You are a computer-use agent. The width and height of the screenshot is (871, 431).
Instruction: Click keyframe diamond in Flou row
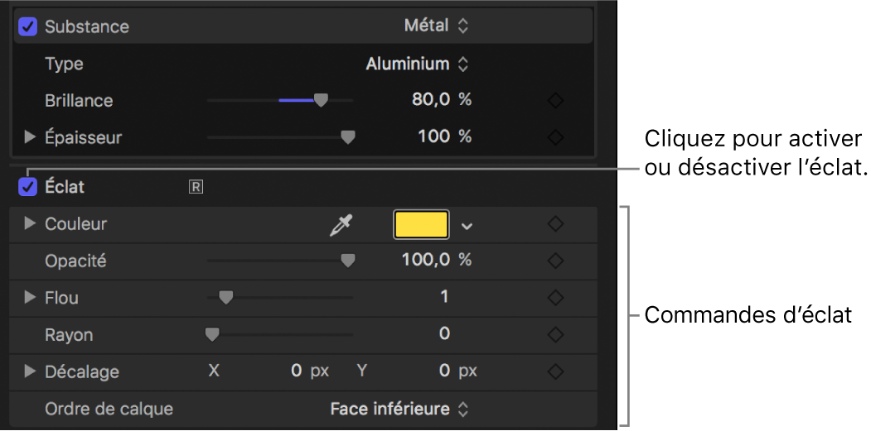[555, 297]
